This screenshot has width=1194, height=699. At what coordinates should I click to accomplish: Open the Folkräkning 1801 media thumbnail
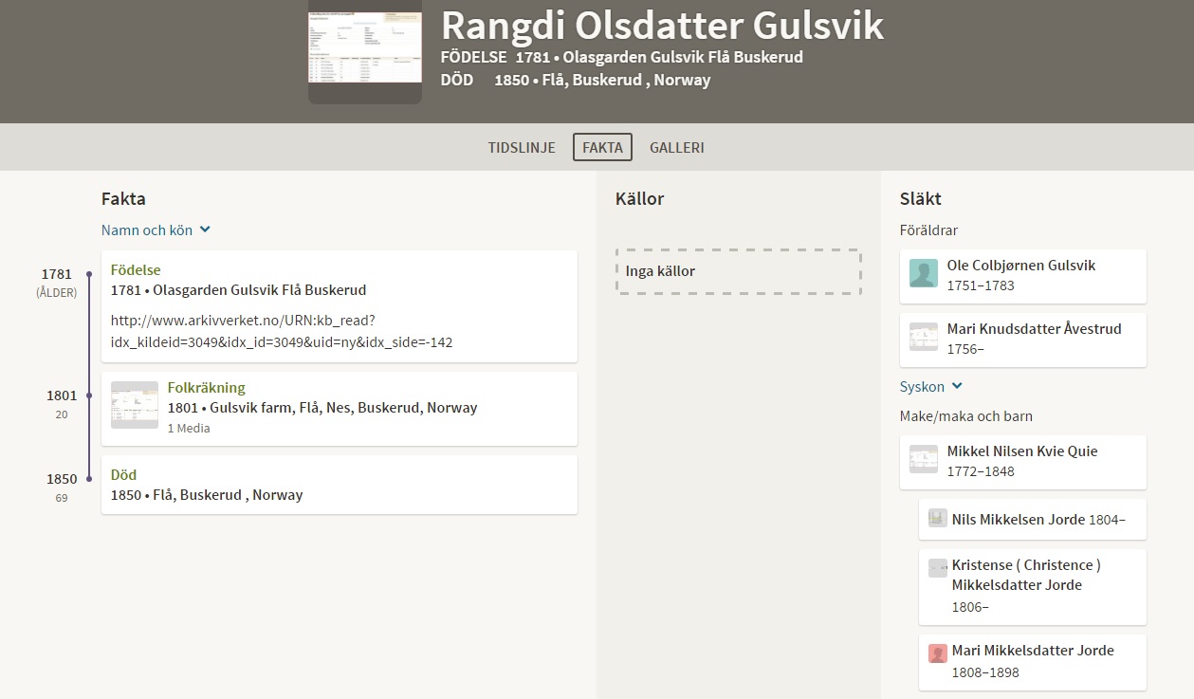135,405
